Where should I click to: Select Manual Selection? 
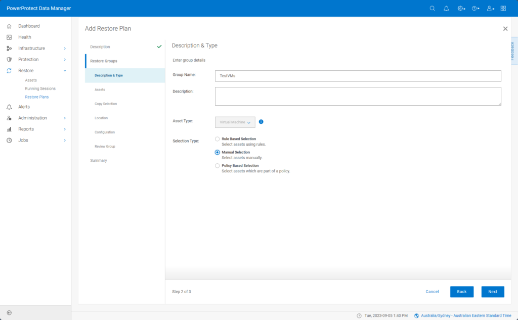(x=218, y=152)
